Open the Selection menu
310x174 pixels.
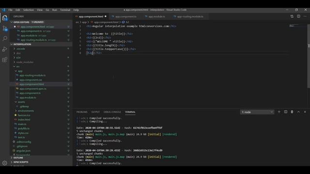[x=29, y=10]
